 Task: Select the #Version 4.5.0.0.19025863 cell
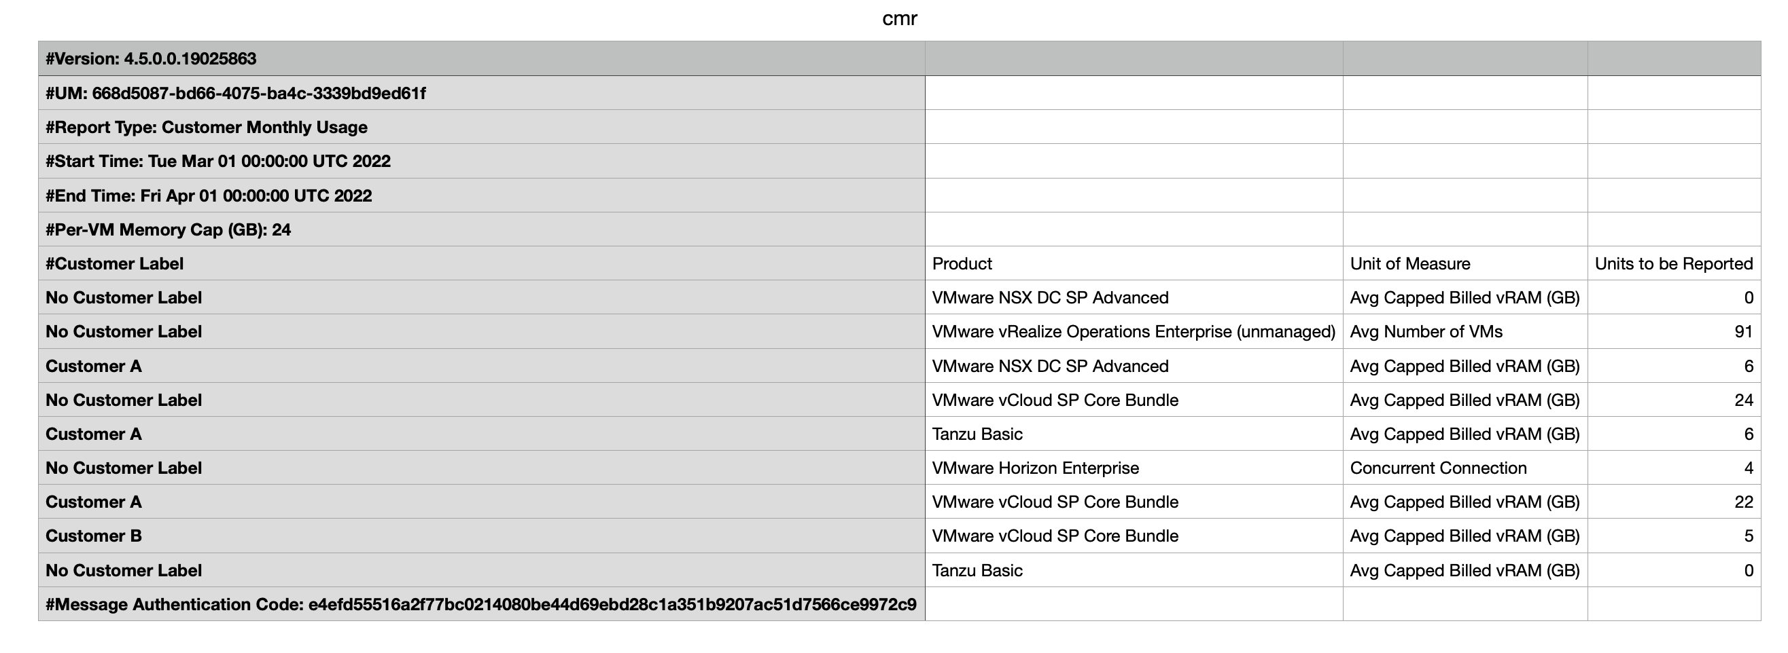point(151,59)
